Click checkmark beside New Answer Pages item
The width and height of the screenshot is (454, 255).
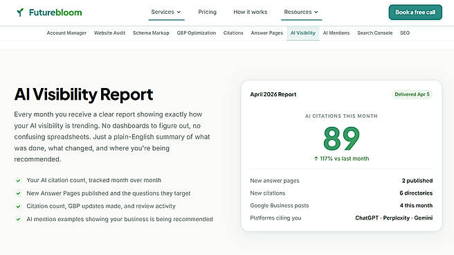coord(18,193)
